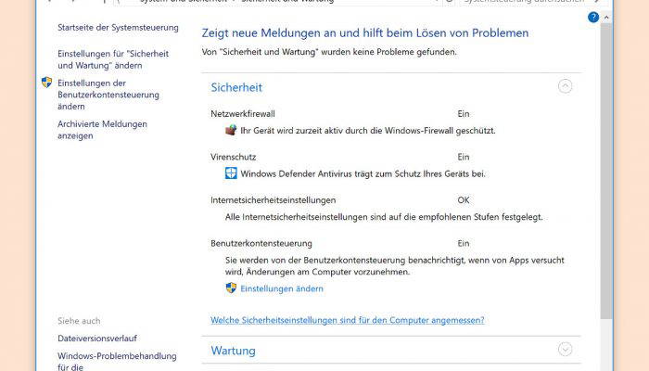This screenshot has width=649, height=371.
Task: Click the Windows Defender Antivirus icon
Action: [231, 173]
